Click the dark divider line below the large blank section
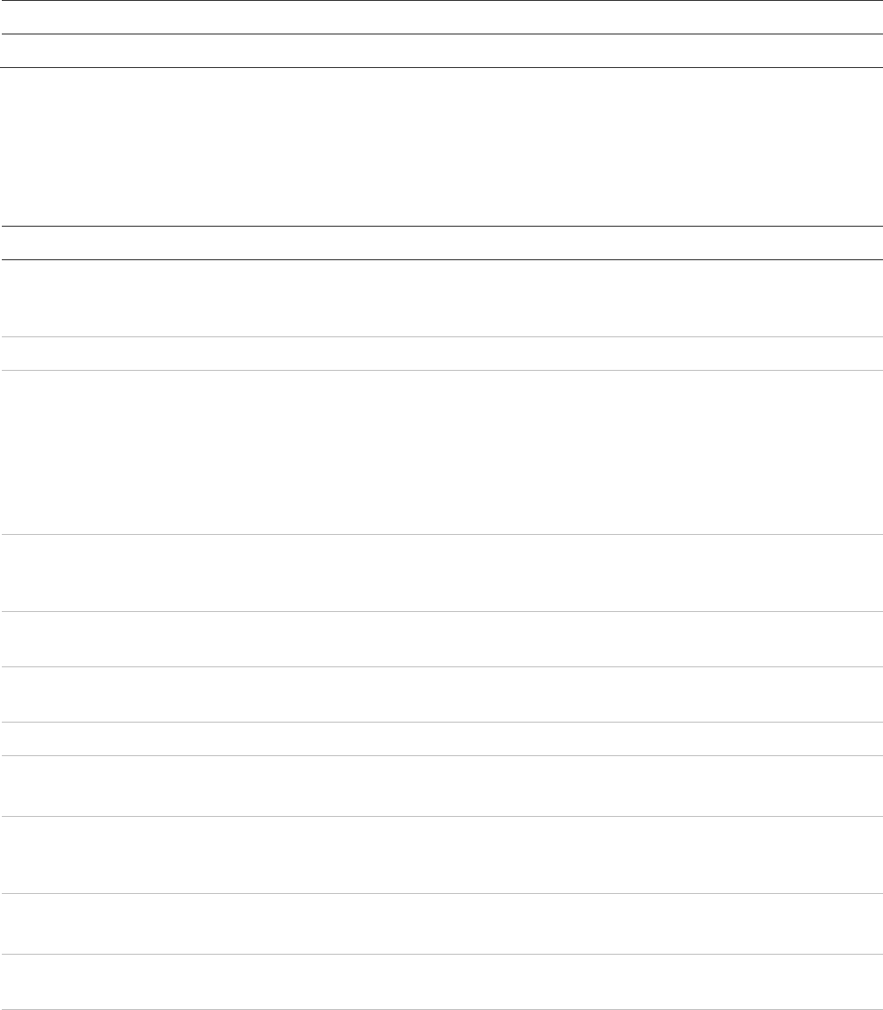This screenshot has width=883, height=1010. pos(441,226)
